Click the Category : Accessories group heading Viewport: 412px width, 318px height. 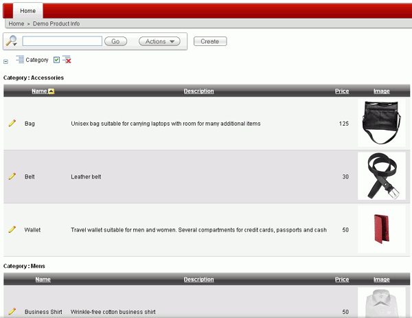click(x=34, y=78)
